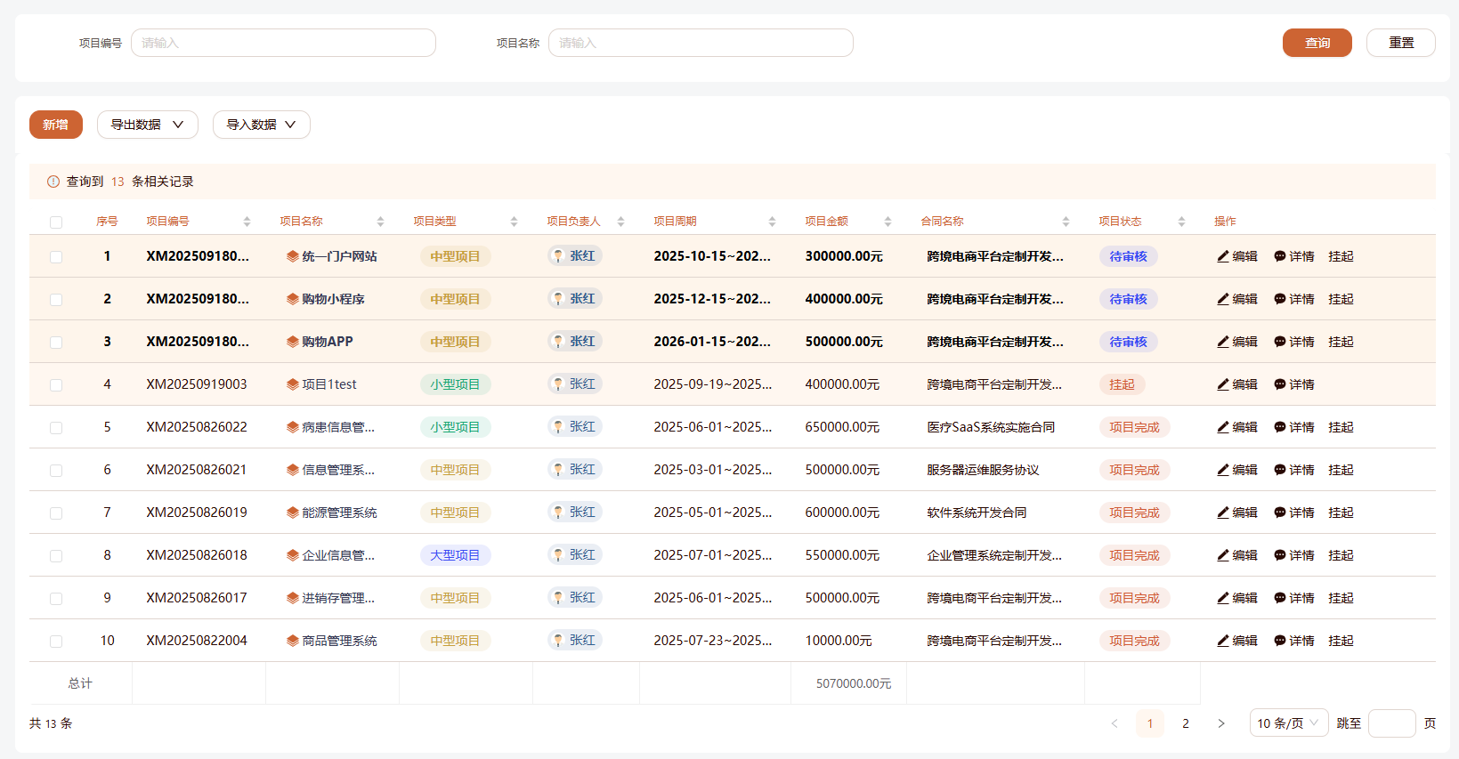
Task: Click the details chat icon for row 5
Action: tap(1279, 427)
